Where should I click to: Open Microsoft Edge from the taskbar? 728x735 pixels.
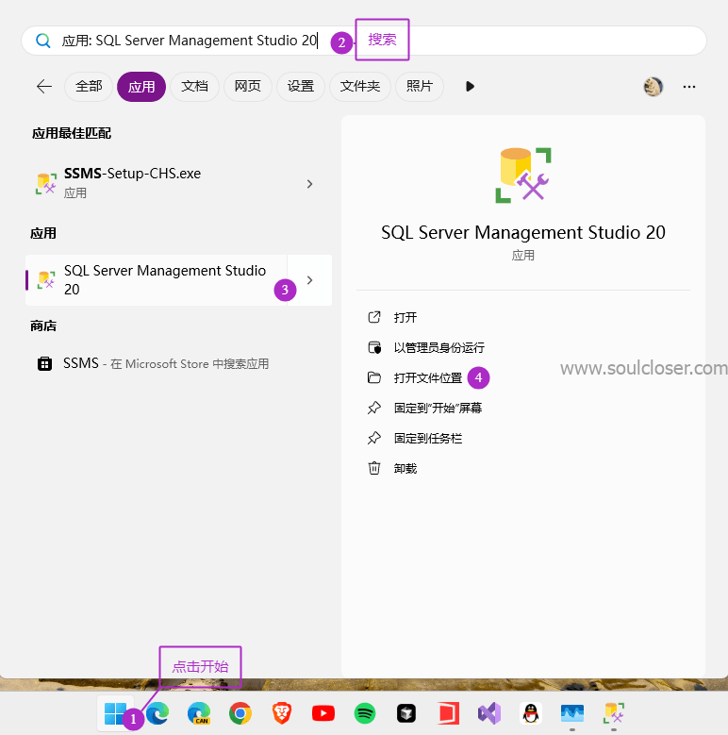click(157, 713)
